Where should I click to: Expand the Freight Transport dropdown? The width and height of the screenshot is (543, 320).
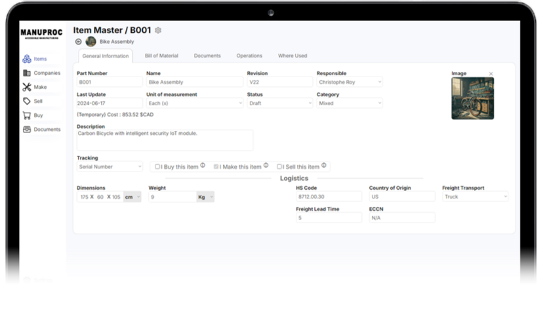[475, 196]
